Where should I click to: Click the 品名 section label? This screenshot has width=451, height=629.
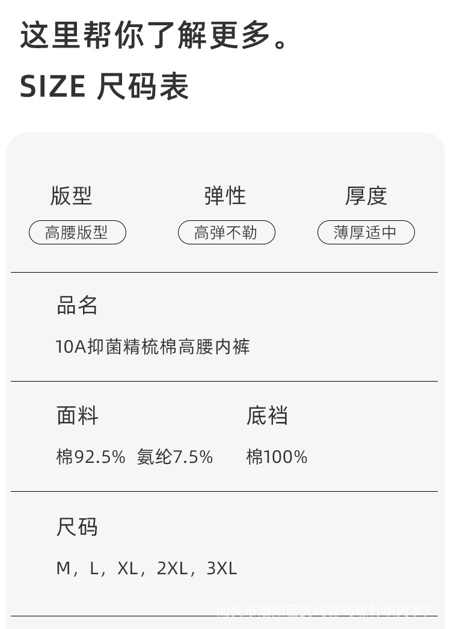coord(77,305)
